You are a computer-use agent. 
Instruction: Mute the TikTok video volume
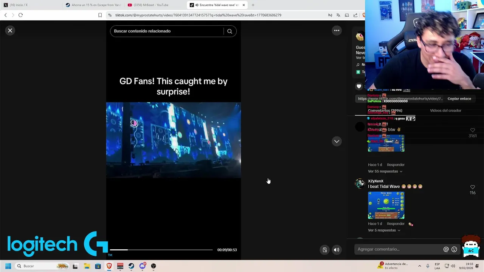pyautogui.click(x=337, y=250)
